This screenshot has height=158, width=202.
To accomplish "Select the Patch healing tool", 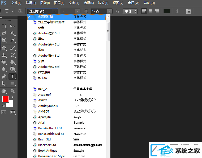I will 4,48.
